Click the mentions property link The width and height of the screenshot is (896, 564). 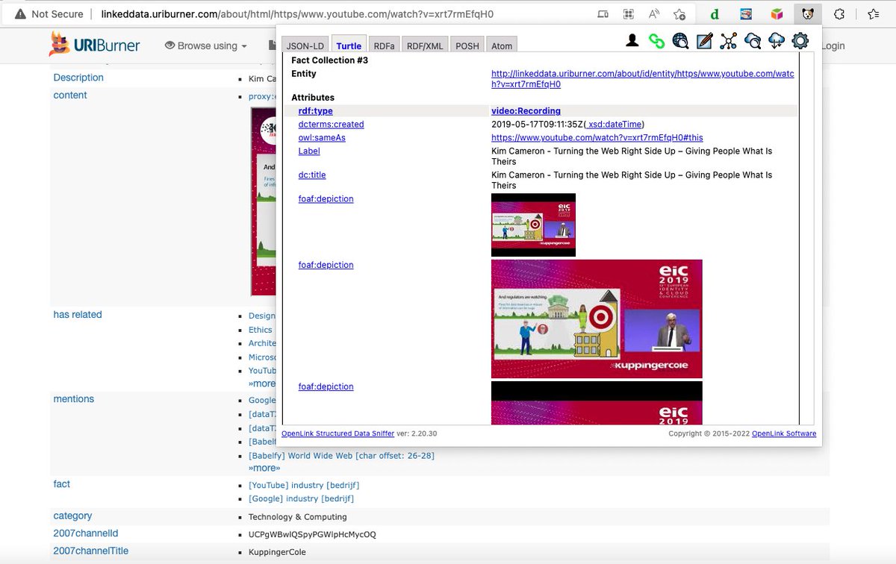[x=74, y=399]
